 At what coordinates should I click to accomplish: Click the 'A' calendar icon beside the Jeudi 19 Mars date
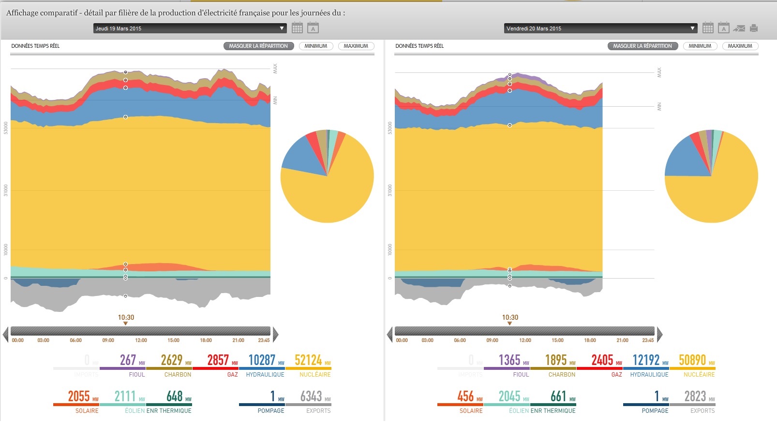313,28
